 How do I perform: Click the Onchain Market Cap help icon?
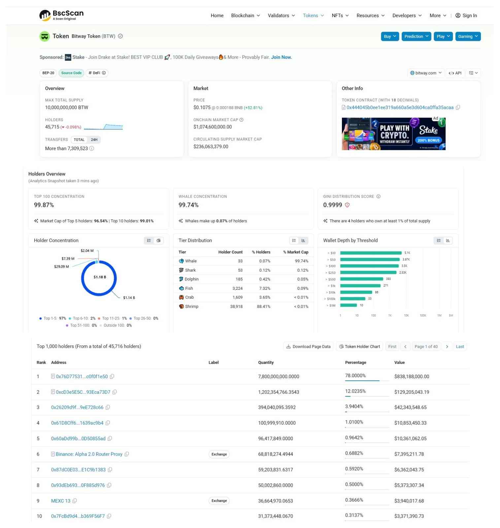pos(241,120)
